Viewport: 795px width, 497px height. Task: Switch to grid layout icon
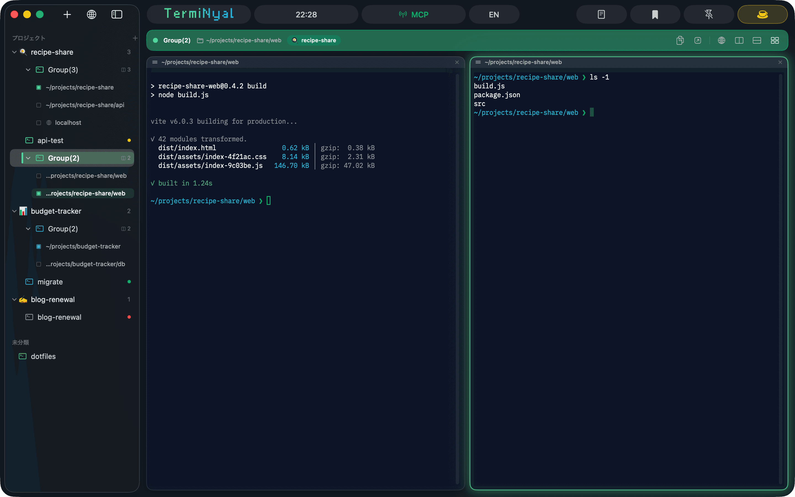tap(775, 40)
